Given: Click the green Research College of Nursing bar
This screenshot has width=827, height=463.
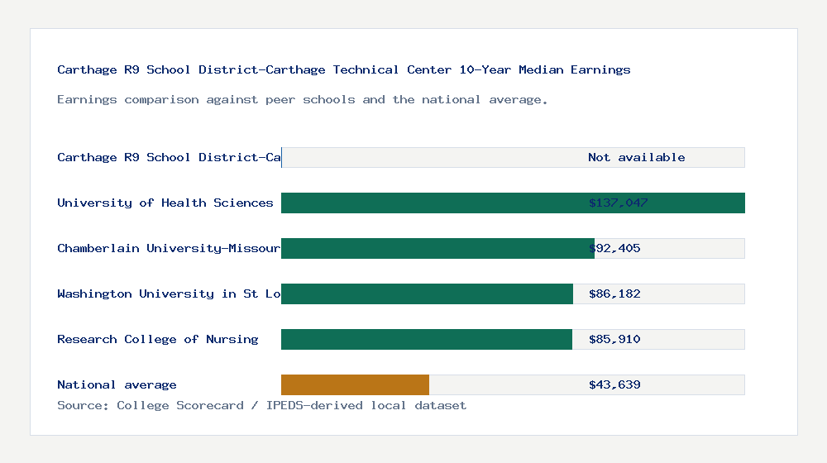Looking at the screenshot, I should point(427,339).
